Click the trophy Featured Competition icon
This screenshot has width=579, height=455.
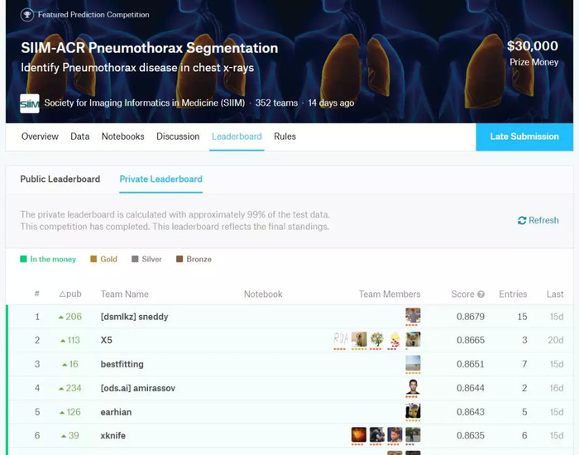[27, 15]
